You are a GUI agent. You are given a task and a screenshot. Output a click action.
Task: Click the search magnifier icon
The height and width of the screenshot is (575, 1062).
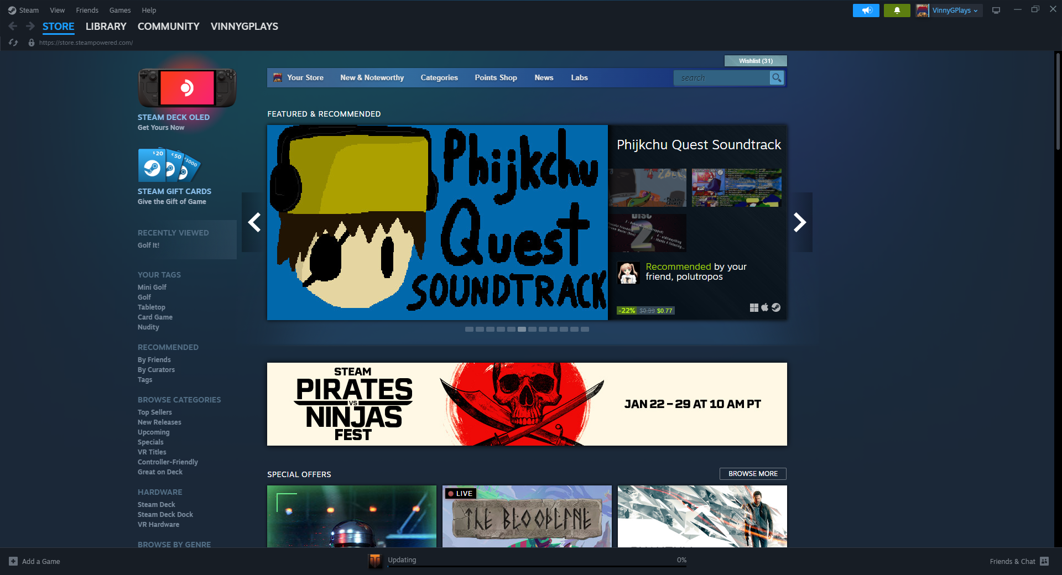pos(777,78)
